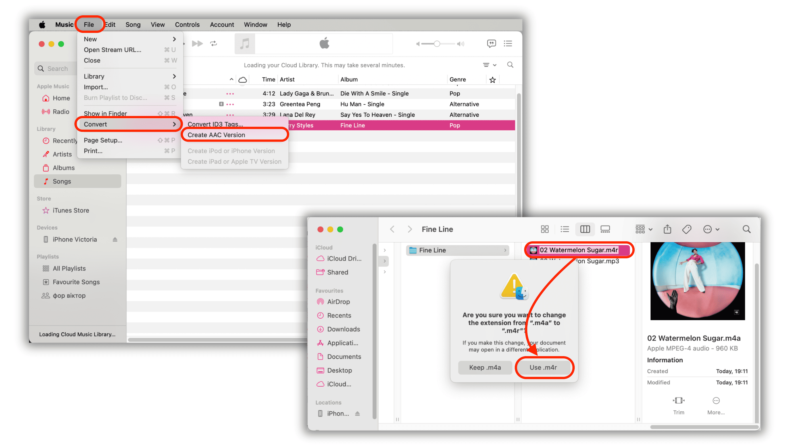Open the File menu in Music

(89, 24)
